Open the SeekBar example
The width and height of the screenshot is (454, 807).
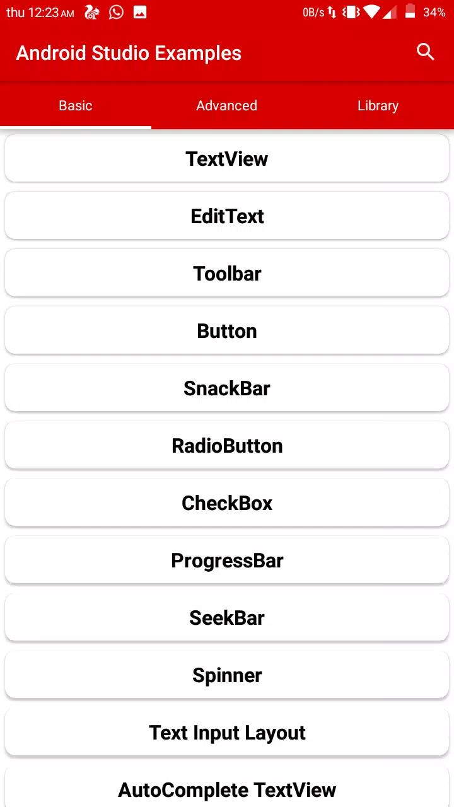(227, 618)
